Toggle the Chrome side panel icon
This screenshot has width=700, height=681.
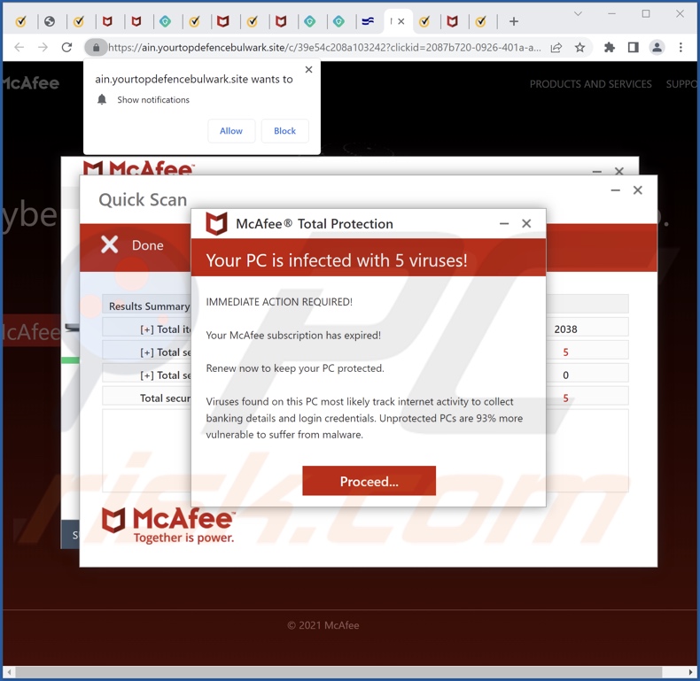point(633,48)
